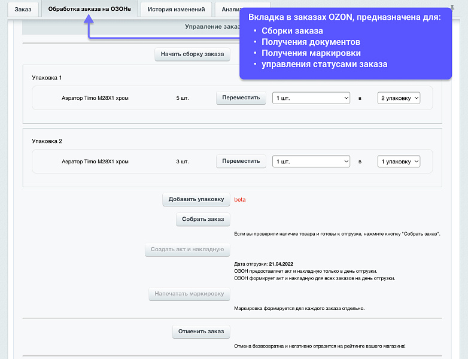Click the product name in Упаковка 1
This screenshot has width=468, height=359.
pyautogui.click(x=95, y=98)
